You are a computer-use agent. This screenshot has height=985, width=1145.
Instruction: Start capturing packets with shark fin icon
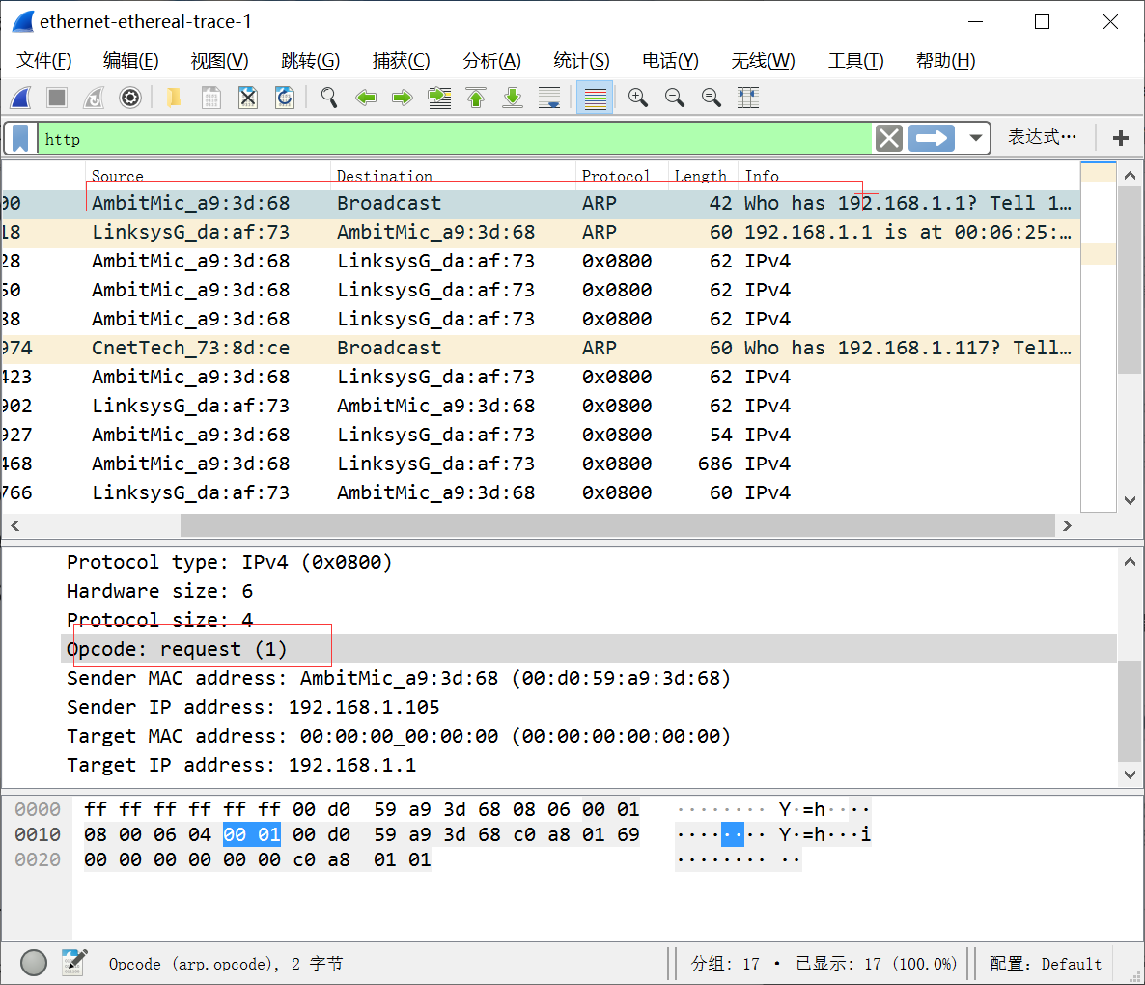(20, 98)
